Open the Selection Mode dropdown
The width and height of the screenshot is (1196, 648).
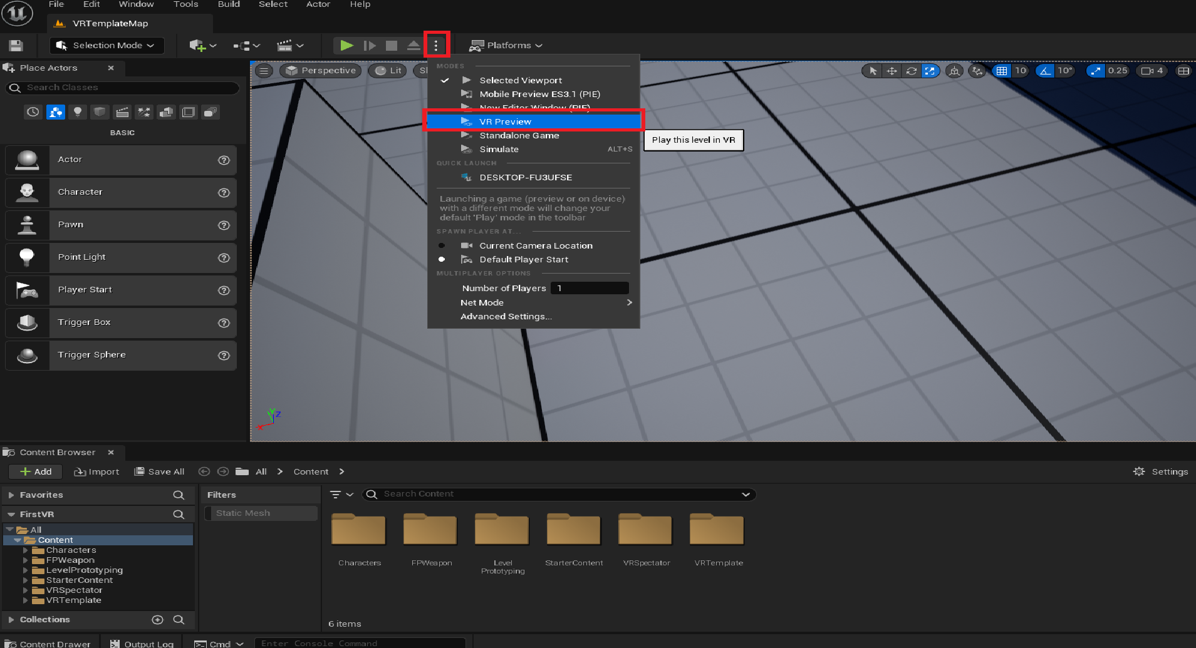(107, 45)
